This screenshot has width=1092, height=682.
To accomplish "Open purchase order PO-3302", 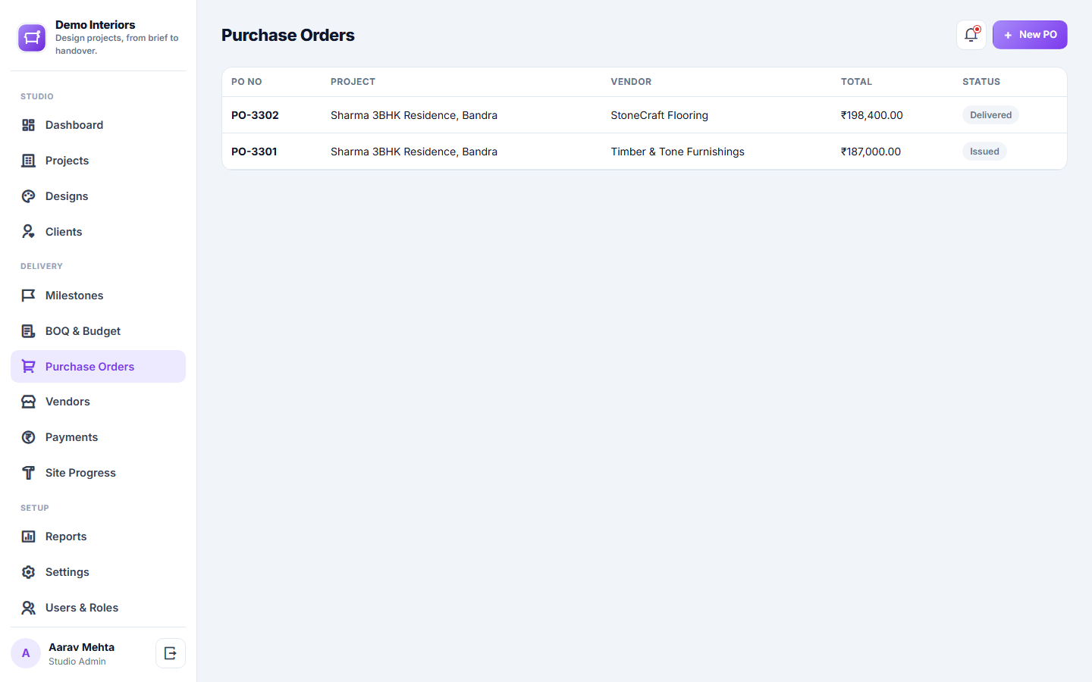I will click(x=255, y=115).
